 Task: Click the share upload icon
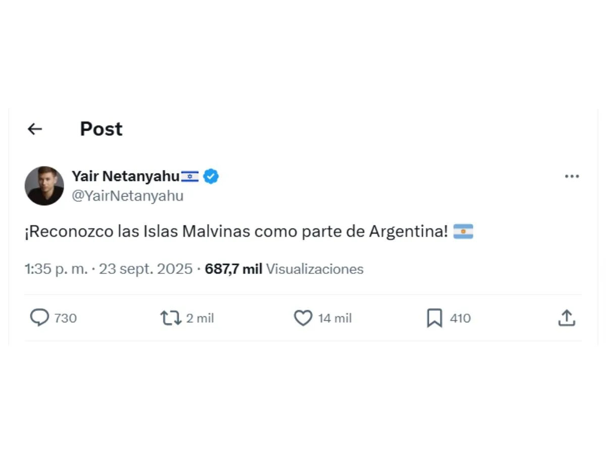click(x=567, y=318)
